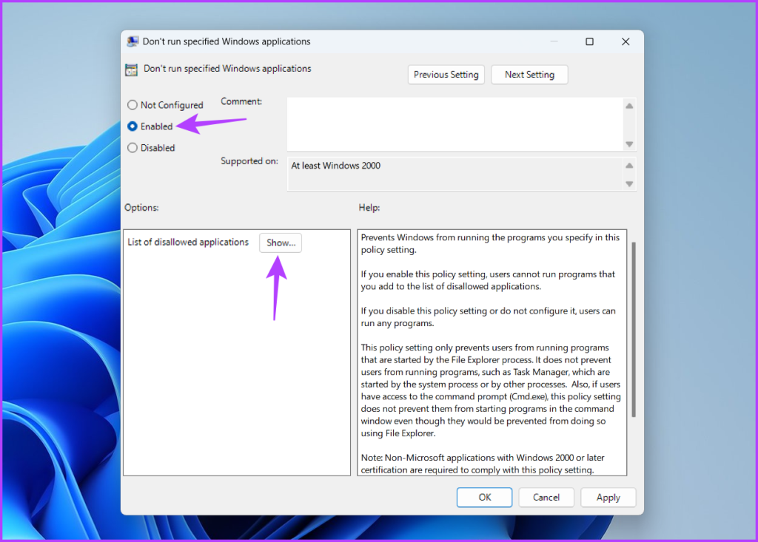Click help paragraph 'This policy setting only prevents'

[x=491, y=390]
